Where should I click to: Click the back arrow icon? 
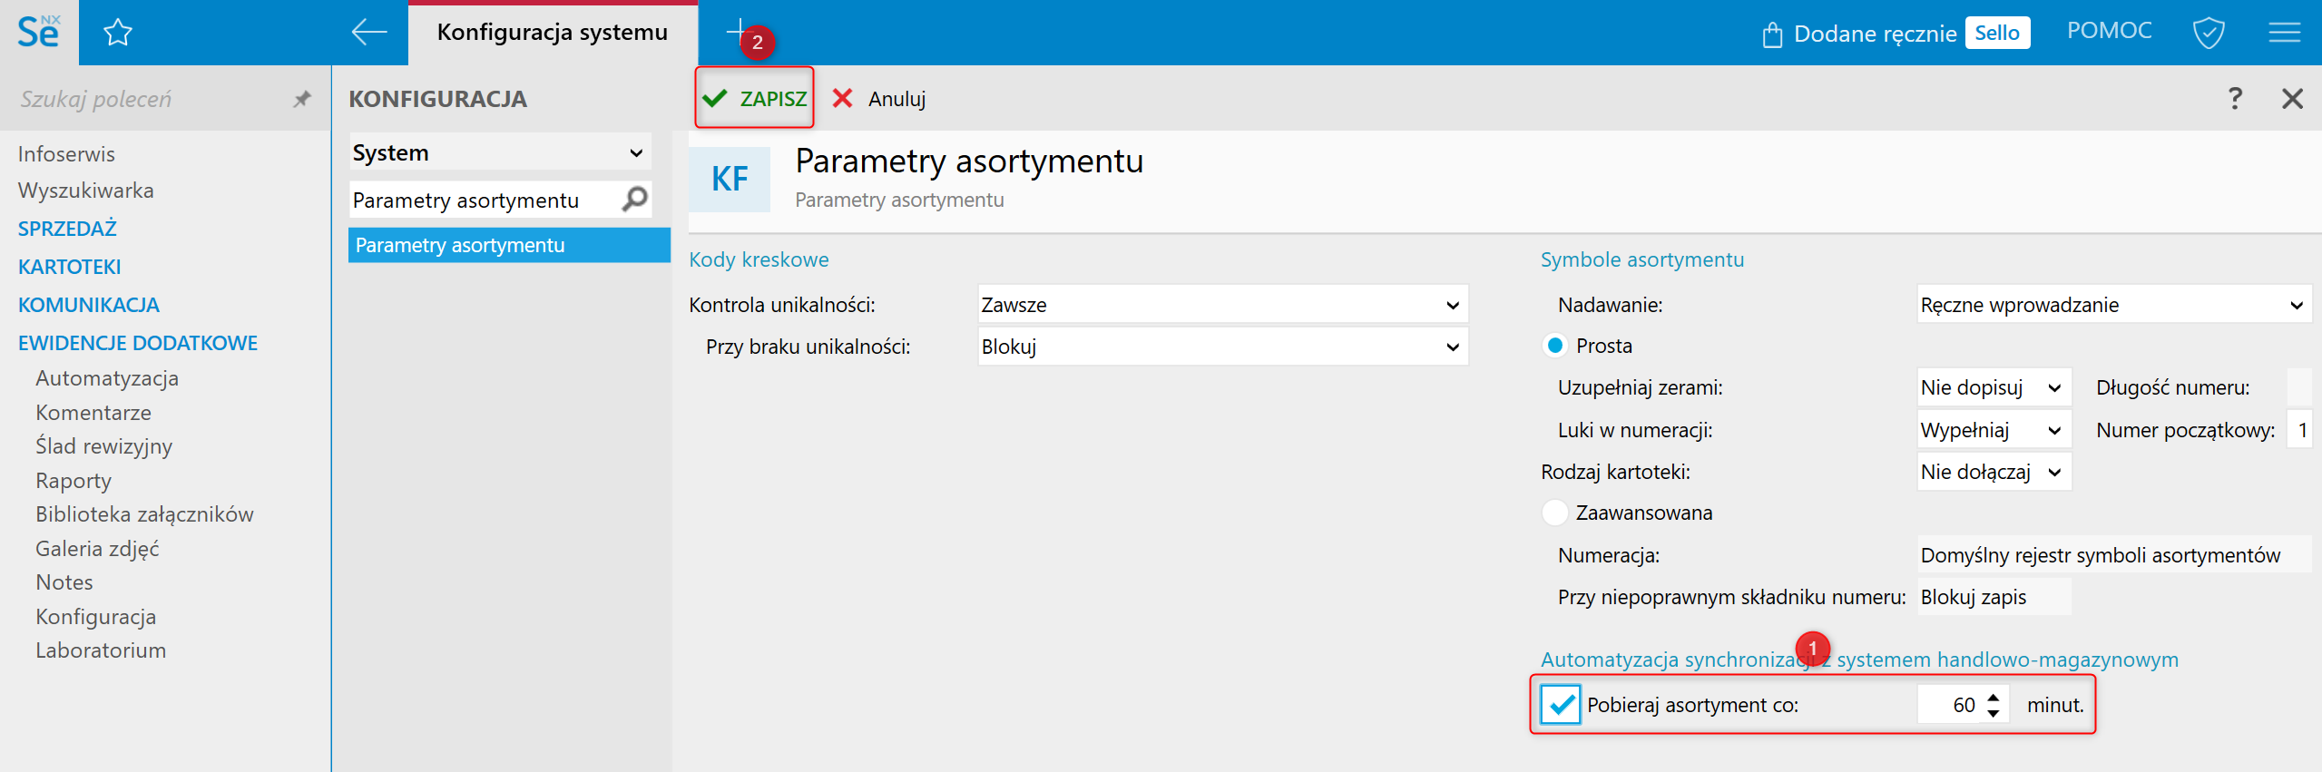click(368, 33)
